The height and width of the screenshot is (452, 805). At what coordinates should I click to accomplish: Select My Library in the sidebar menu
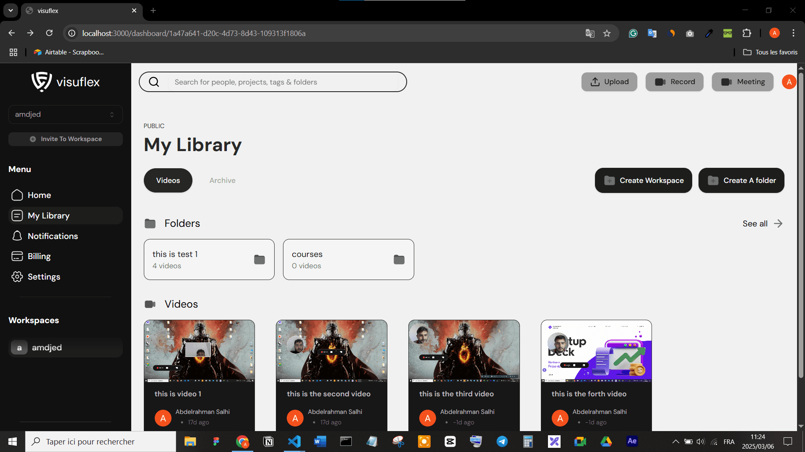[49, 216]
